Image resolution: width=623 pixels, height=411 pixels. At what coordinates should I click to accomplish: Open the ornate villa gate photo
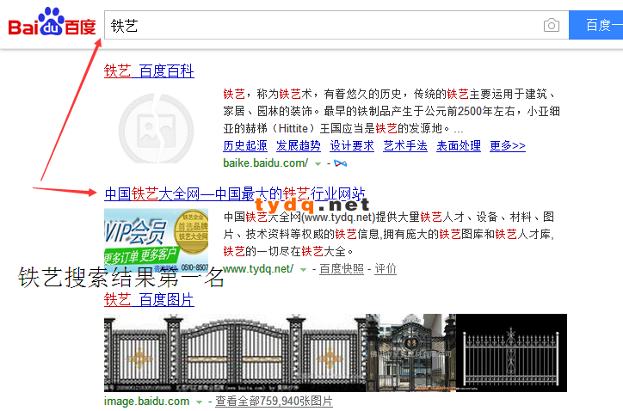click(x=410, y=353)
